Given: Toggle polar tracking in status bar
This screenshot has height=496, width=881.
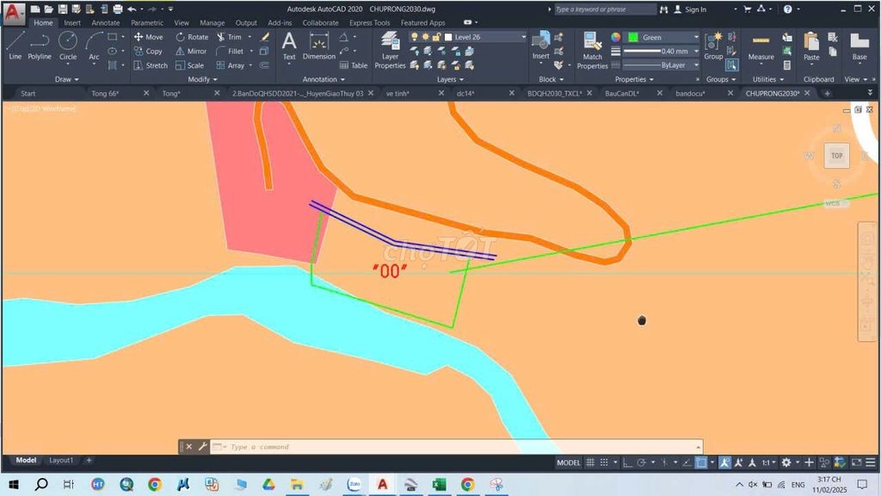Looking at the screenshot, I should tap(641, 462).
